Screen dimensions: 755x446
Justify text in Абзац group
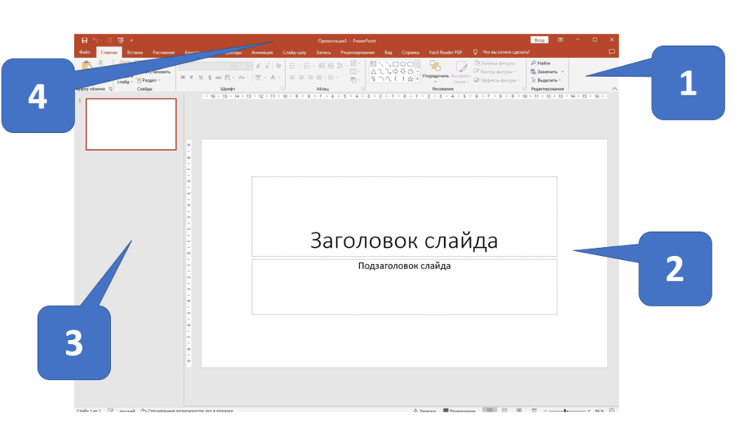[319, 78]
